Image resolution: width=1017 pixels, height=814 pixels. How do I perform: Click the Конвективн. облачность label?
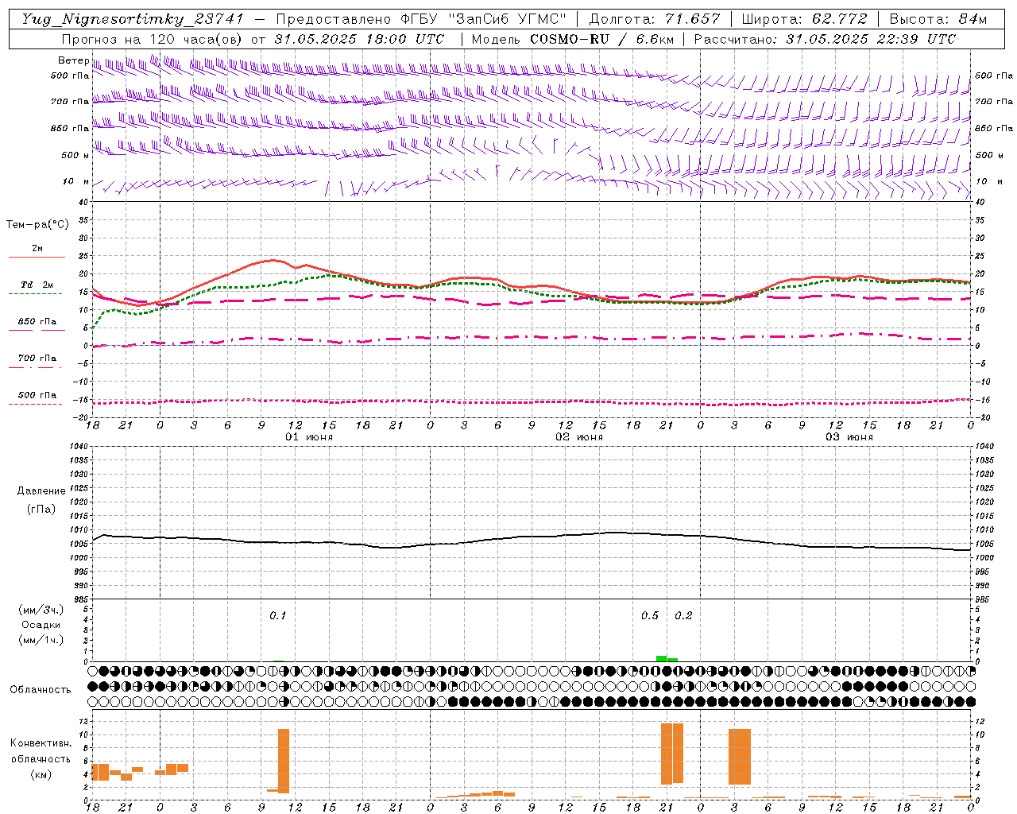point(41,751)
